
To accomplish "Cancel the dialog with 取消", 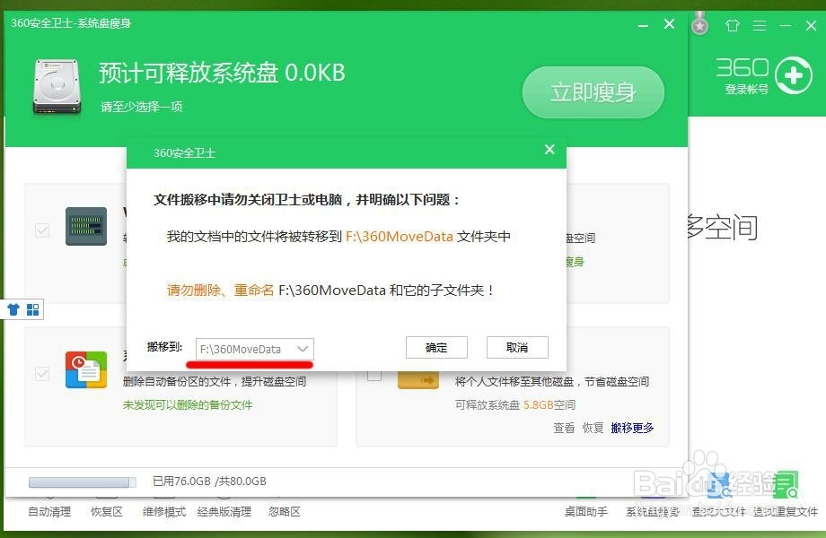I will coord(517,348).
